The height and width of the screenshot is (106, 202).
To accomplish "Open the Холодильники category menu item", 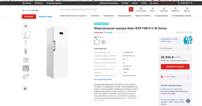I will coord(161,16).
